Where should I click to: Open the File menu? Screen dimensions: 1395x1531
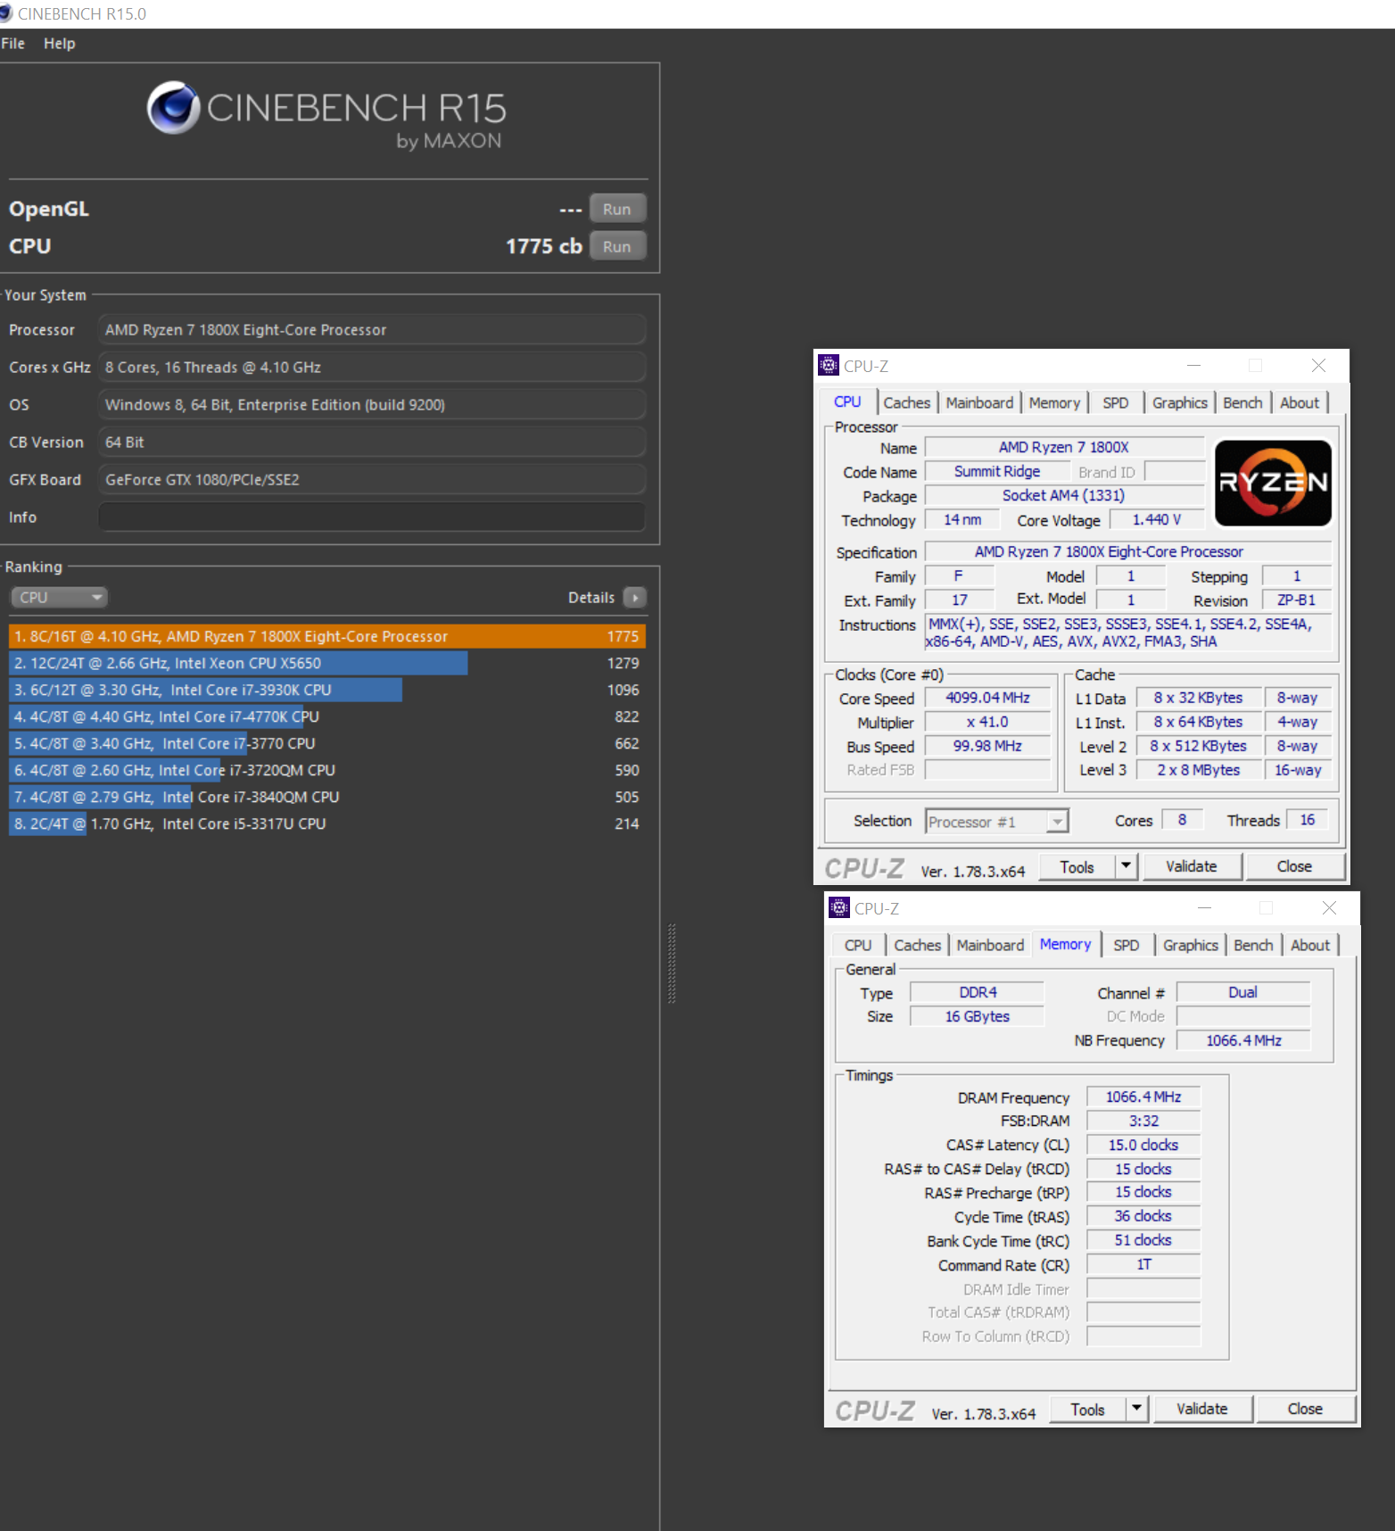13,44
